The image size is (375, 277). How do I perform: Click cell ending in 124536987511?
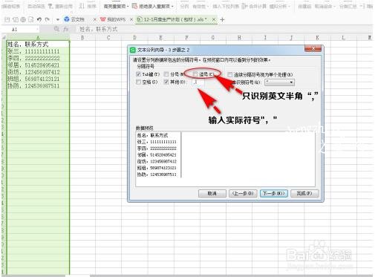[38, 86]
